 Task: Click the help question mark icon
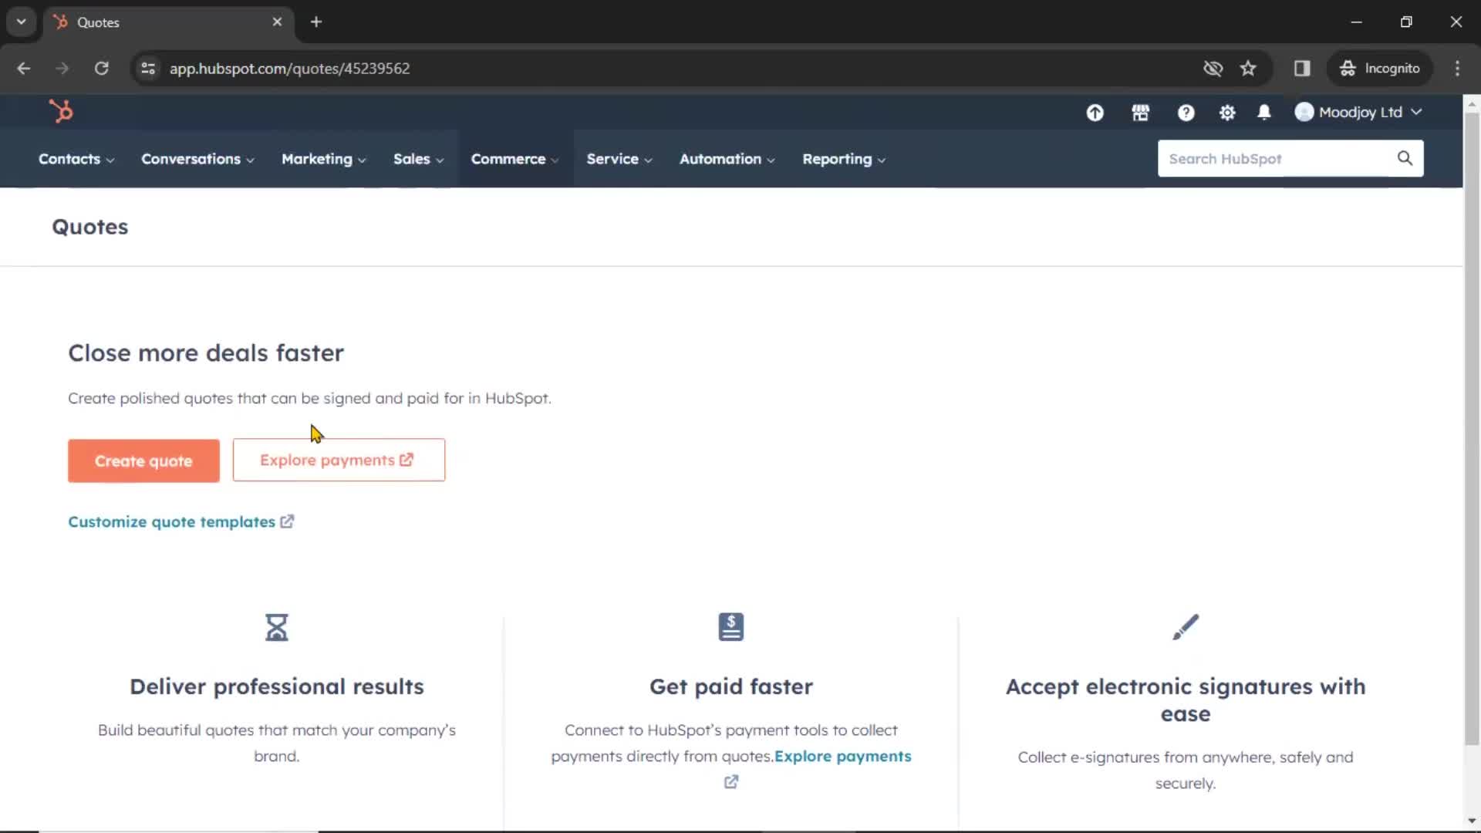[x=1186, y=112]
